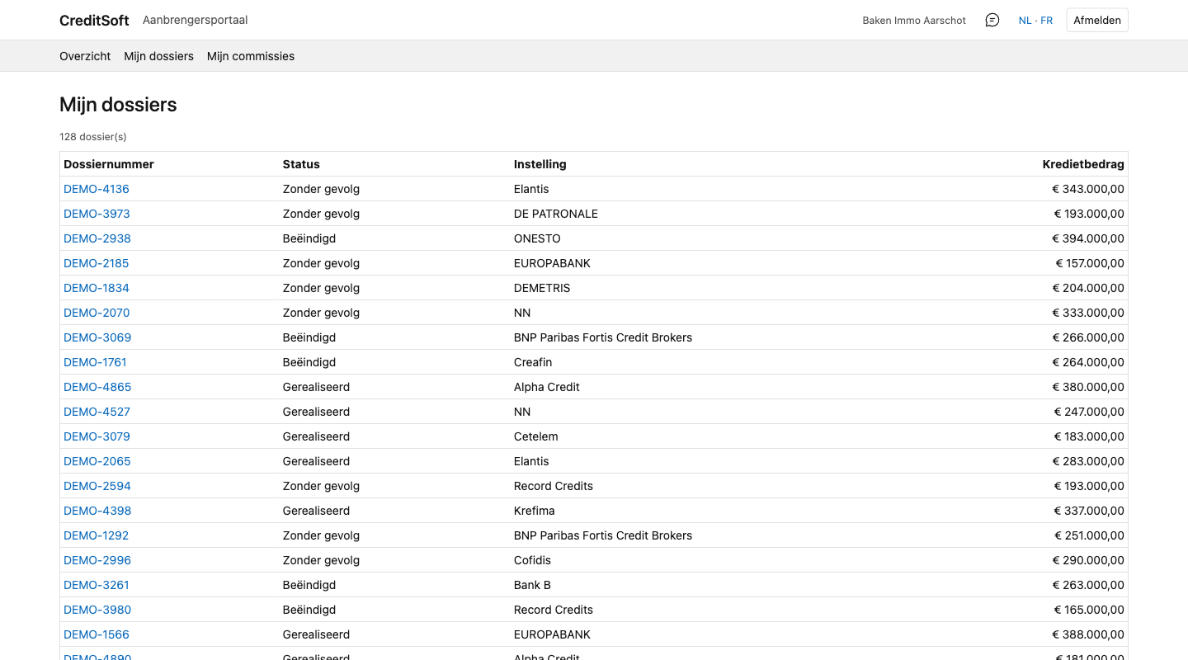Log out with the Afmelden button
1188x660 pixels.
[x=1097, y=21]
